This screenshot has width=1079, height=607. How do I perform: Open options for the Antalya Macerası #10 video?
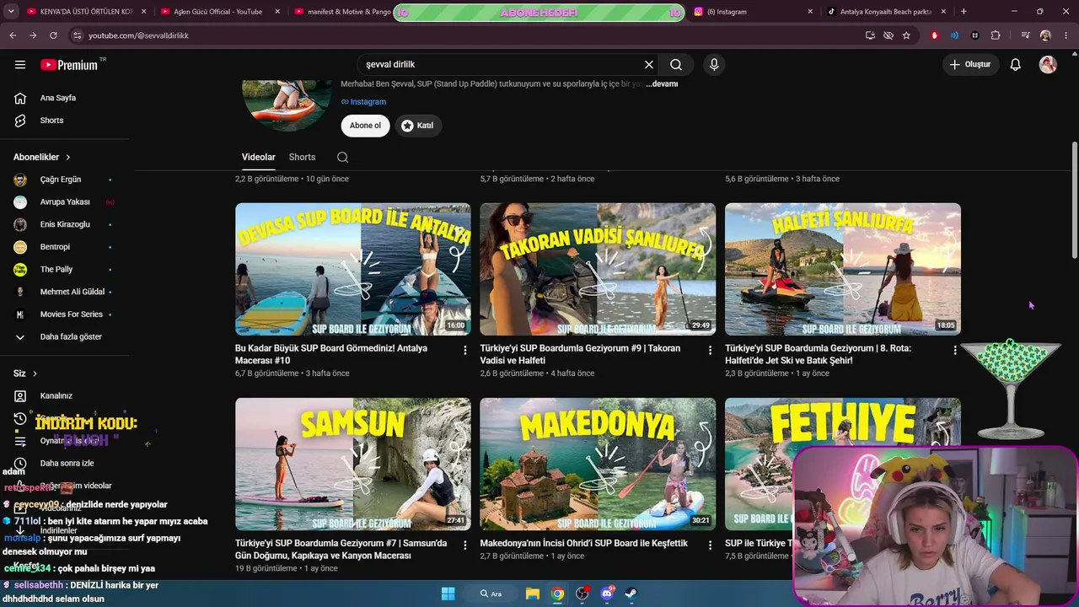point(464,350)
